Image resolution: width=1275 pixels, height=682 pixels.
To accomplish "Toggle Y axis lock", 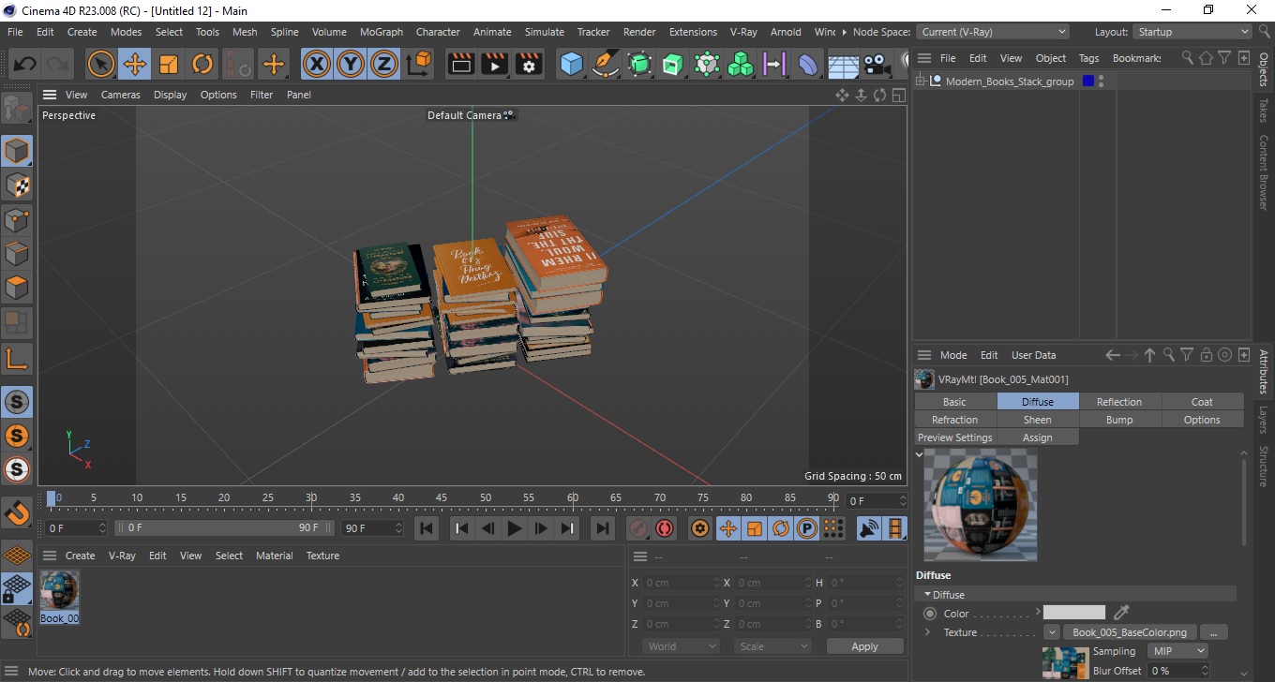I will 351,65.
